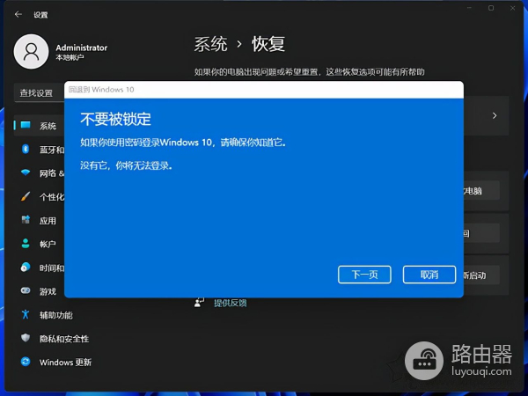Select 隐私和安全性 label in the sidebar

pyautogui.click(x=64, y=339)
